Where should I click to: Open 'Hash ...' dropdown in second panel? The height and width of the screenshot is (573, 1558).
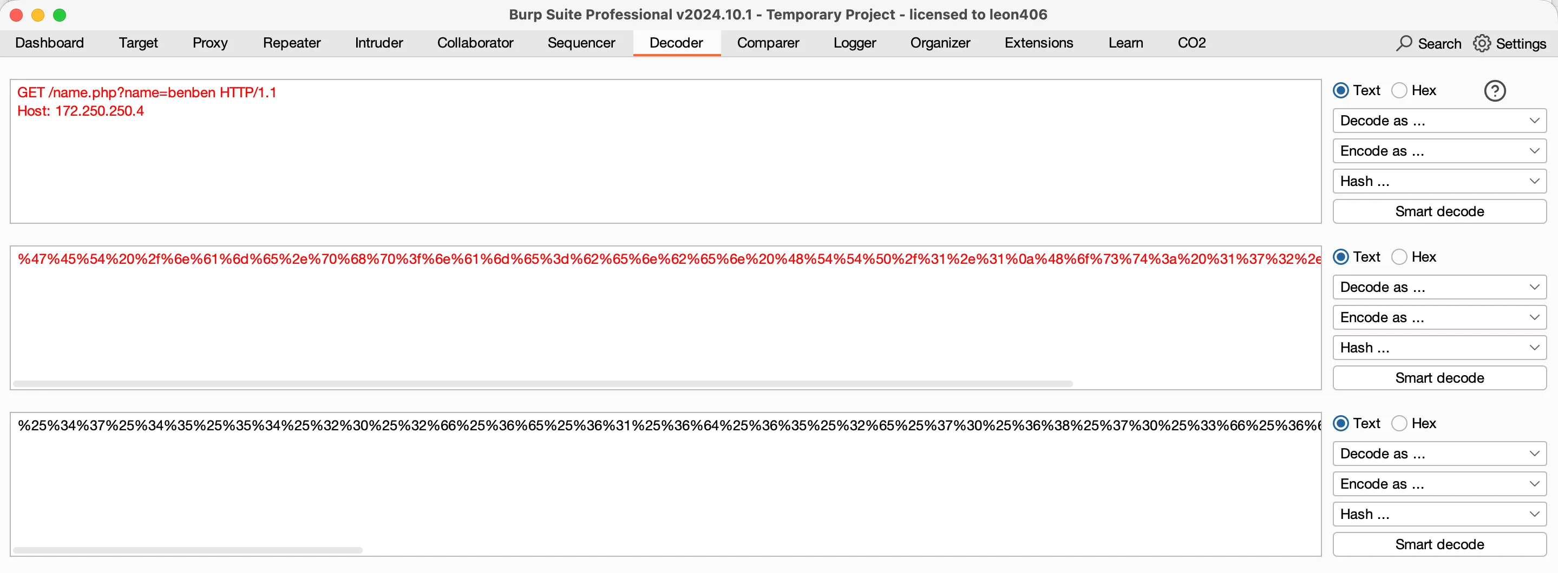pos(1439,348)
